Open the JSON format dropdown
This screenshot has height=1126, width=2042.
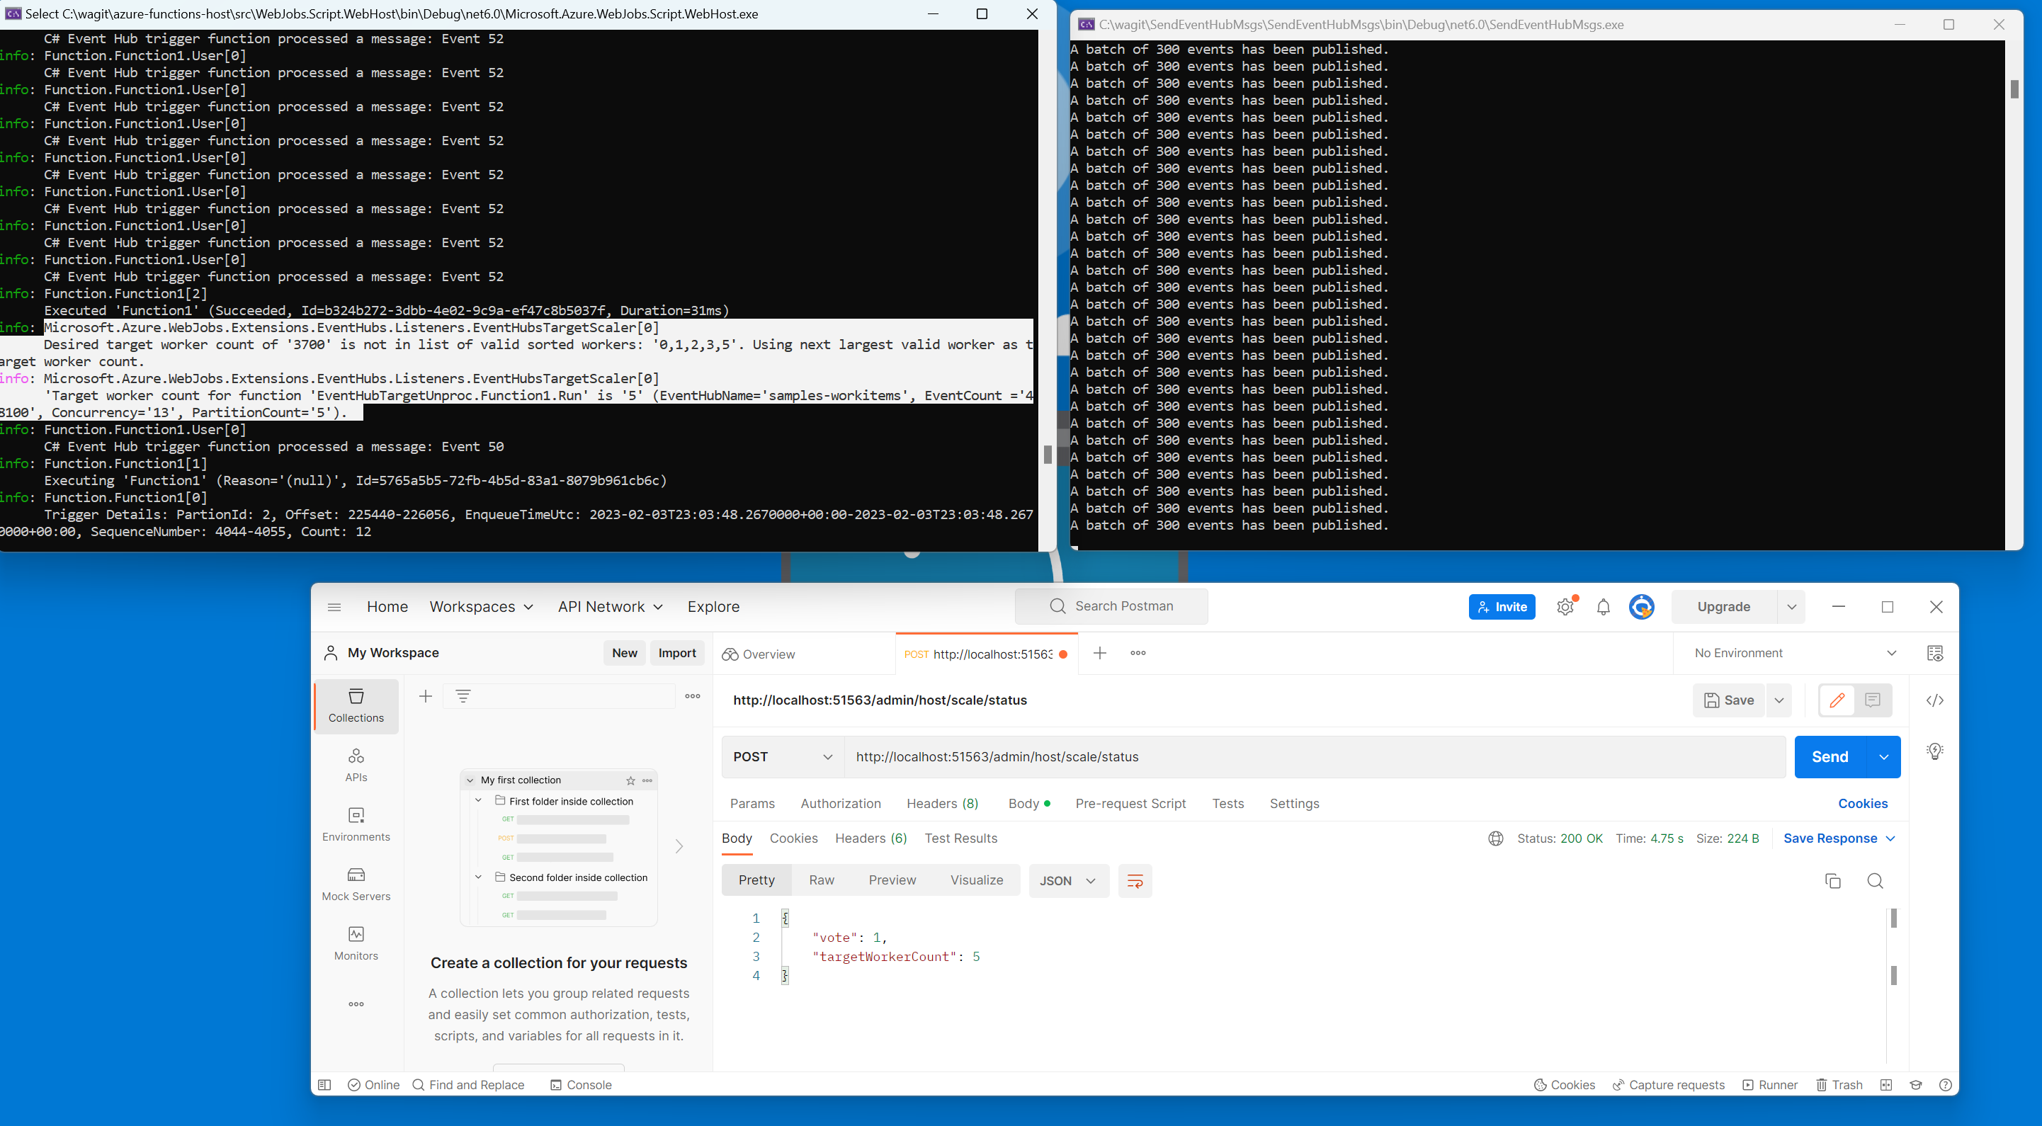tap(1067, 880)
